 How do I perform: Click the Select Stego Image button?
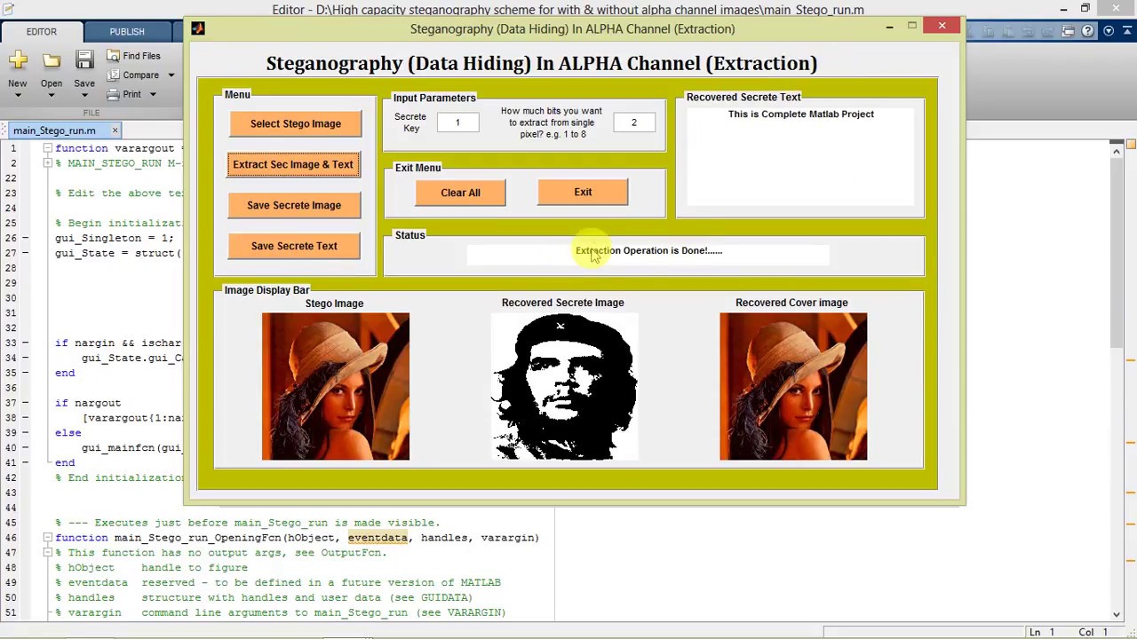[296, 123]
